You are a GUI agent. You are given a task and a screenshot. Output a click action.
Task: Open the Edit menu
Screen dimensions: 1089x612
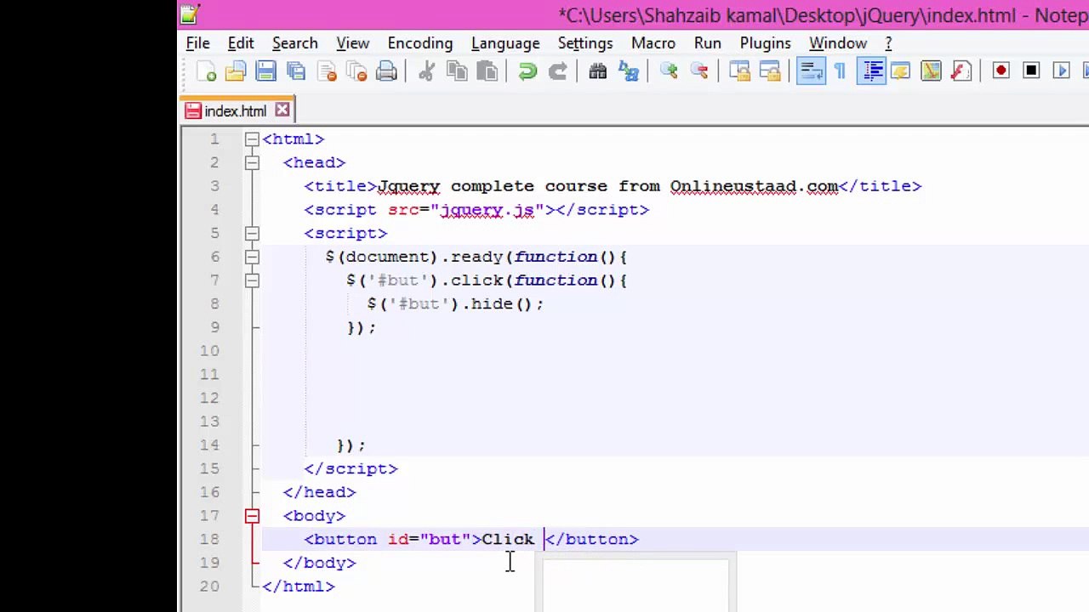pos(241,43)
